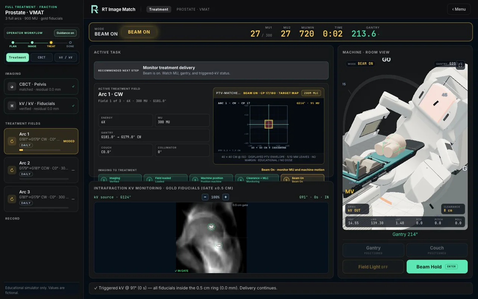Click the MU 300 MU field
The height and width of the screenshot is (299, 478).
(182, 120)
